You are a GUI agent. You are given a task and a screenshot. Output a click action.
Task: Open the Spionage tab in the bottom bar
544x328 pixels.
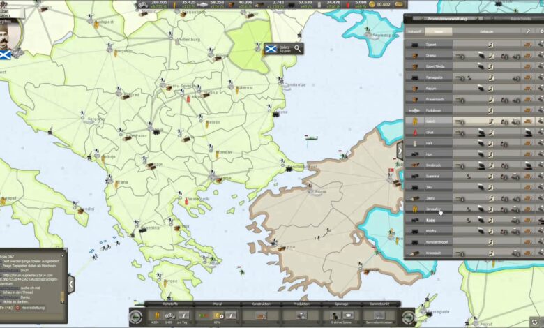(341, 304)
